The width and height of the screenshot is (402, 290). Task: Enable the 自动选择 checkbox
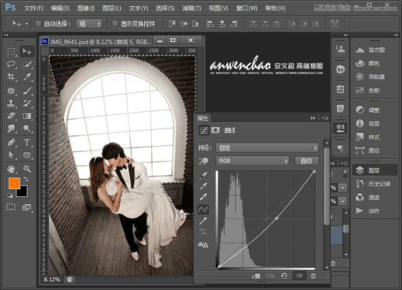(37, 23)
